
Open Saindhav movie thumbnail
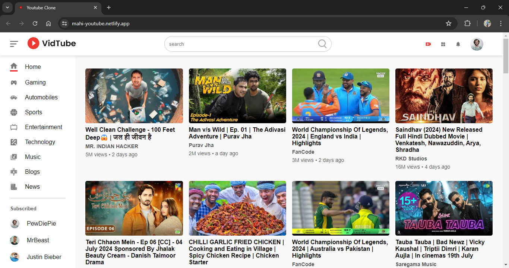point(444,96)
